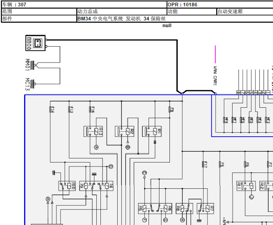Select the MC13 ground symbol

32,84
